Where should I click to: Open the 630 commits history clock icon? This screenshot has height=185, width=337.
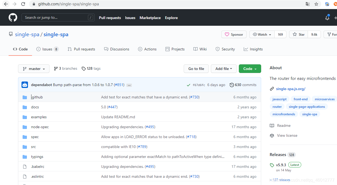[x=232, y=85]
